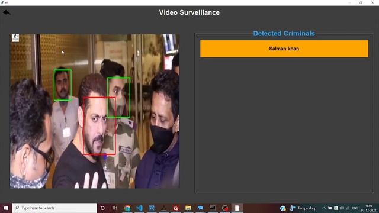Click the Detected Criminals heading
The image size is (379, 213).
click(x=284, y=33)
